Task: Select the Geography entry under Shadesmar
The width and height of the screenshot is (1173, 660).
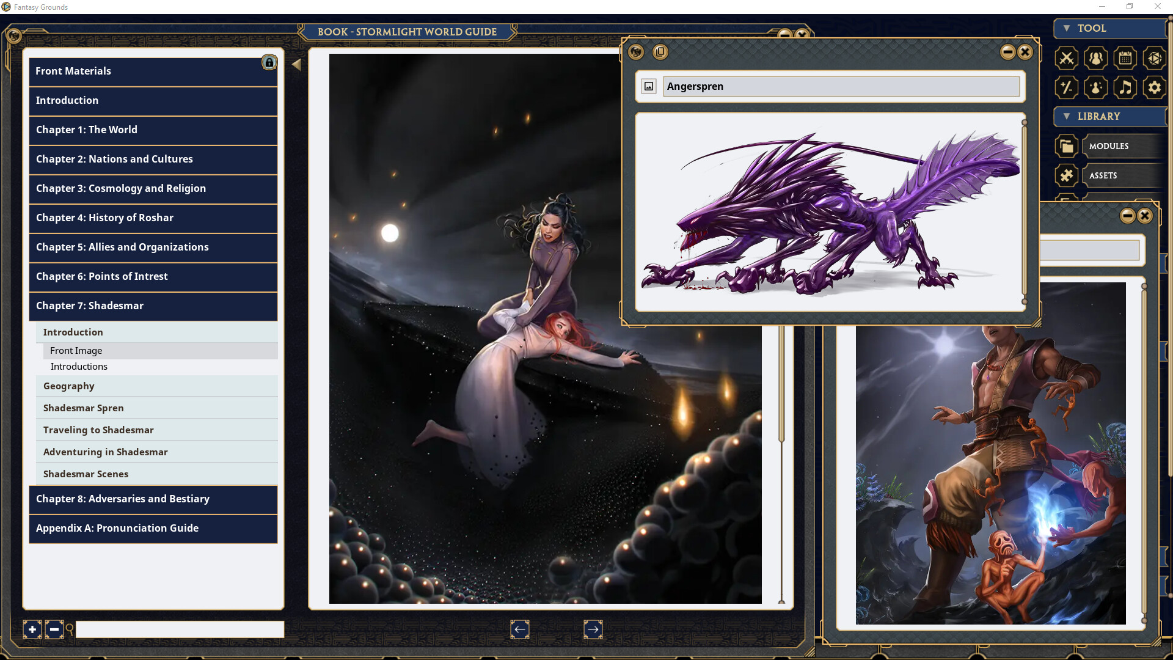Action: coord(68,386)
